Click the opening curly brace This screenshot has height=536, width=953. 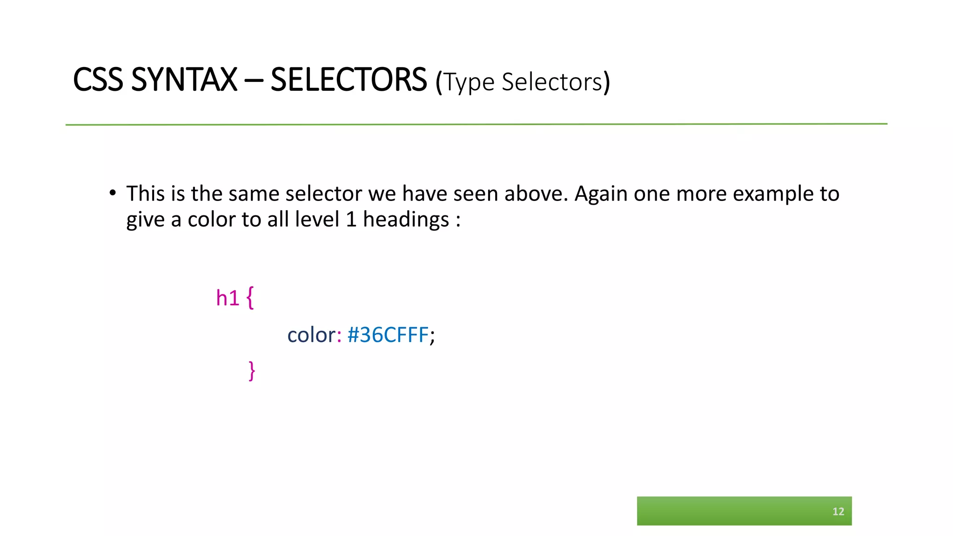click(x=250, y=298)
